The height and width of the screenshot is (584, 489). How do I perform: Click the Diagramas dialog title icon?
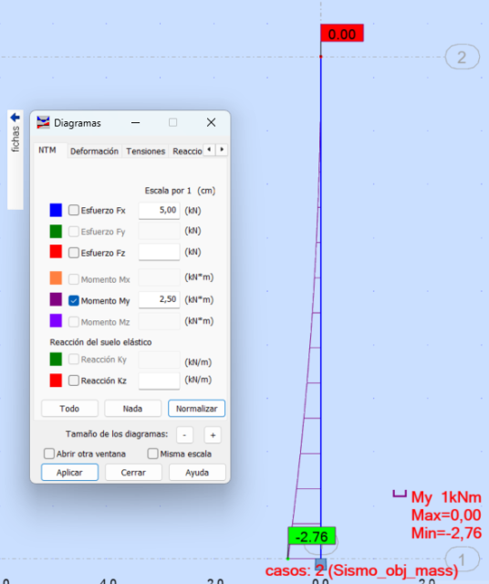pos(43,122)
